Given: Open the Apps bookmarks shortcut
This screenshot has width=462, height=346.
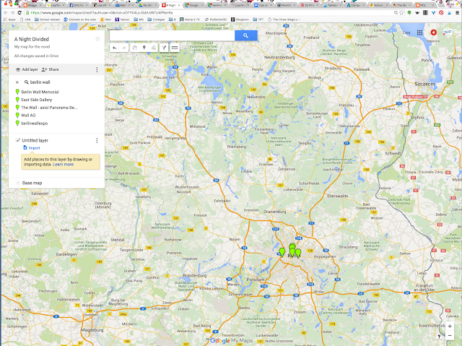Looking at the screenshot, I should (x=9, y=20).
